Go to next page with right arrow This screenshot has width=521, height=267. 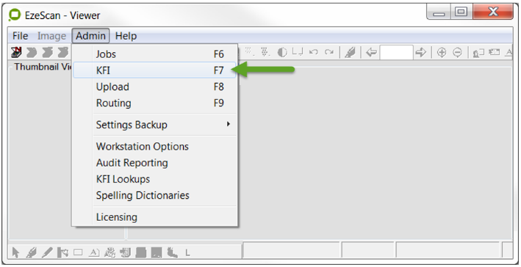[x=420, y=52]
